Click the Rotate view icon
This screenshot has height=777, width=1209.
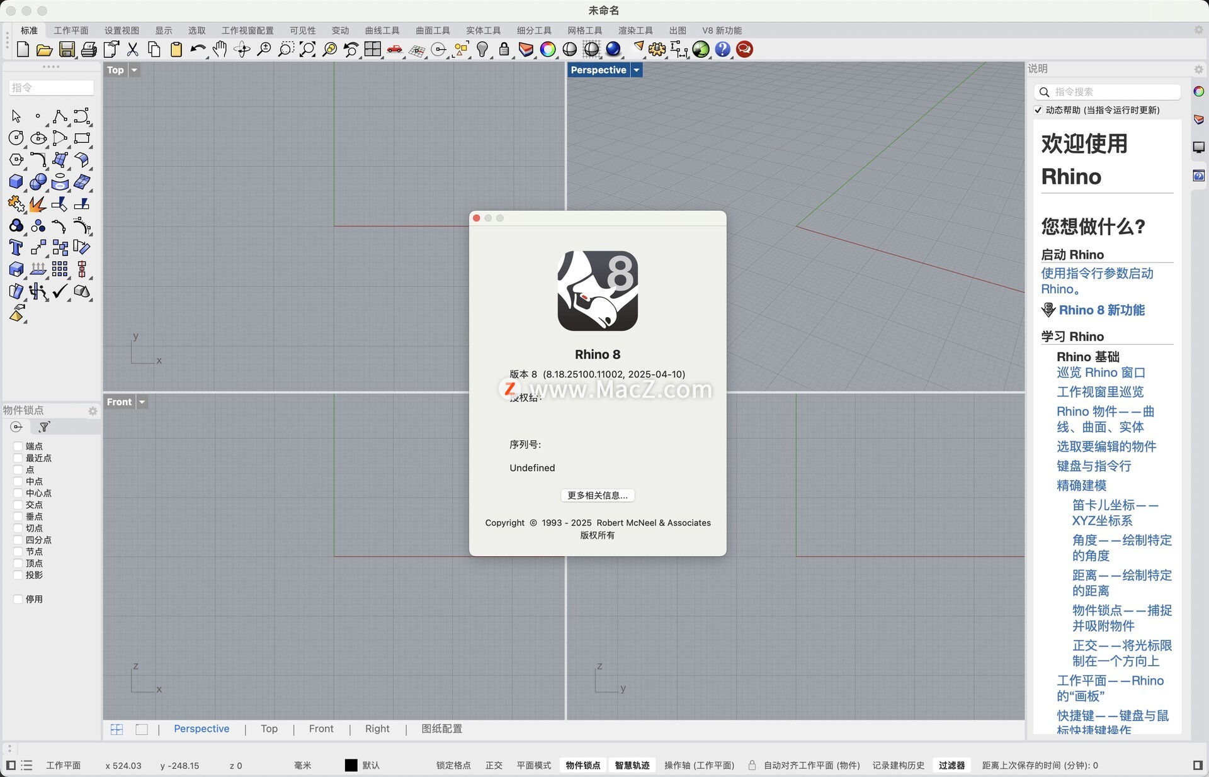pyautogui.click(x=242, y=49)
